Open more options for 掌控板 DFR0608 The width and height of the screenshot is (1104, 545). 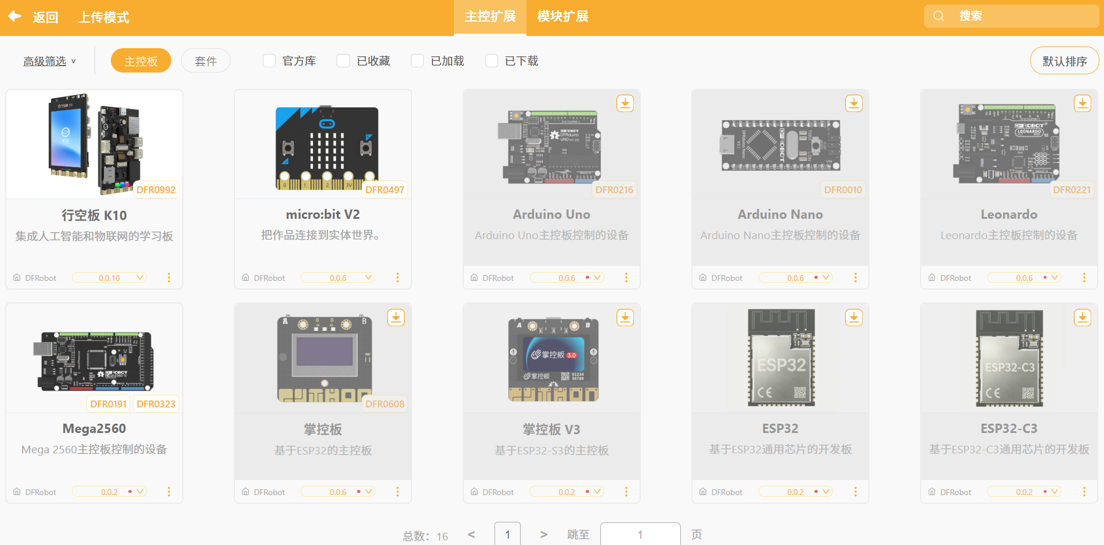pos(398,492)
